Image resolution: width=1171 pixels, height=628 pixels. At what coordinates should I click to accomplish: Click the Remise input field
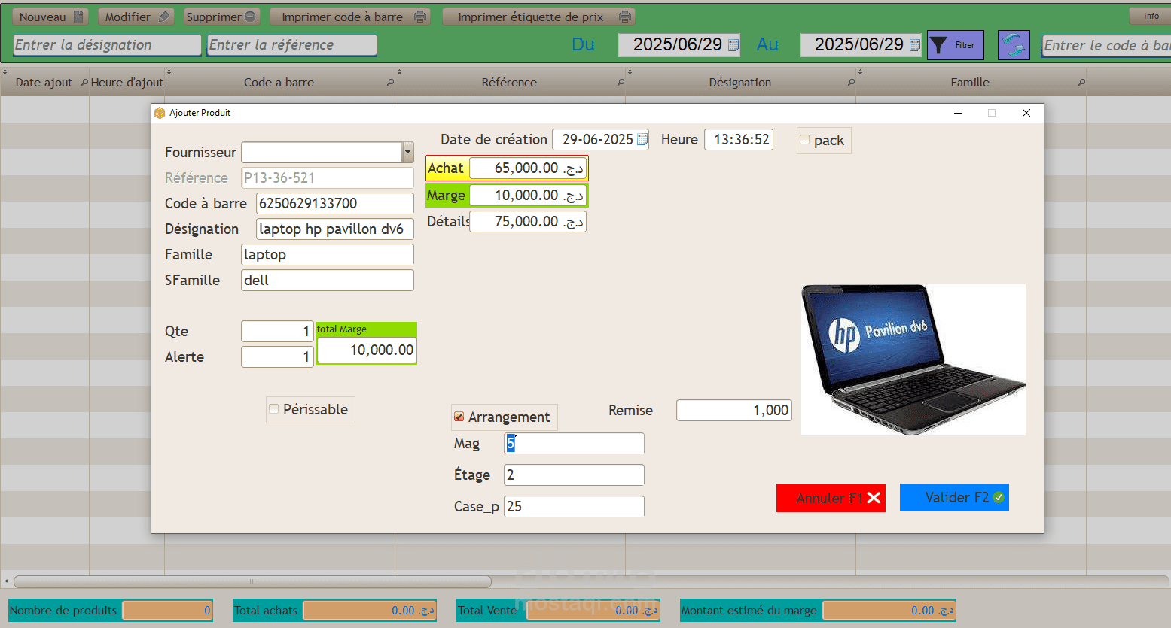(x=734, y=410)
